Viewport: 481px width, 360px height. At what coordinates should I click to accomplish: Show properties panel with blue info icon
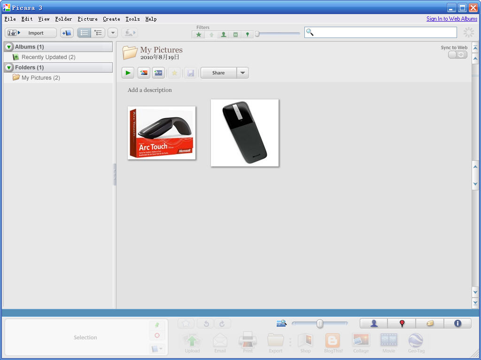[x=458, y=323]
